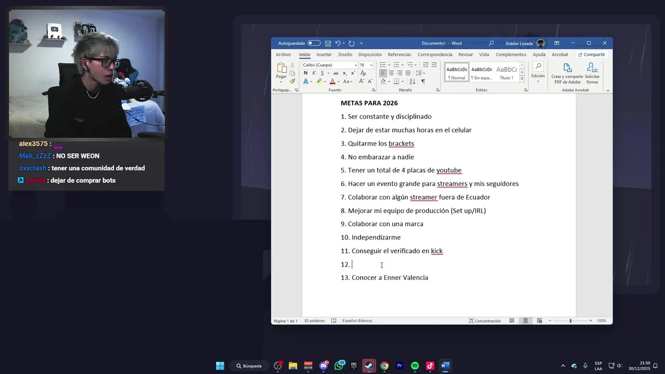Open Steam from the taskbar
665x374 pixels.
coord(369,366)
